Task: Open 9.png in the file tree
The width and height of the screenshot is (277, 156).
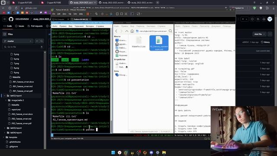Action: click(x=16, y=72)
